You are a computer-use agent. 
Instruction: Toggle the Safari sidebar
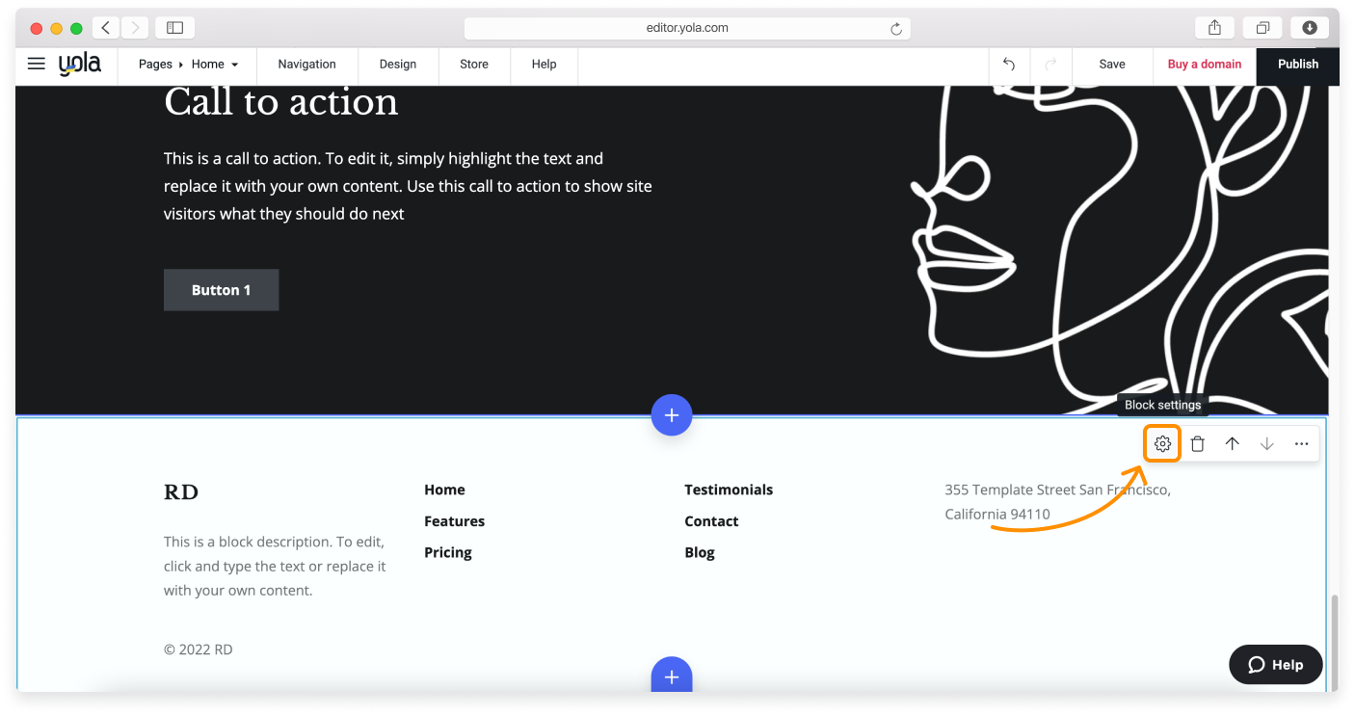coord(174,28)
